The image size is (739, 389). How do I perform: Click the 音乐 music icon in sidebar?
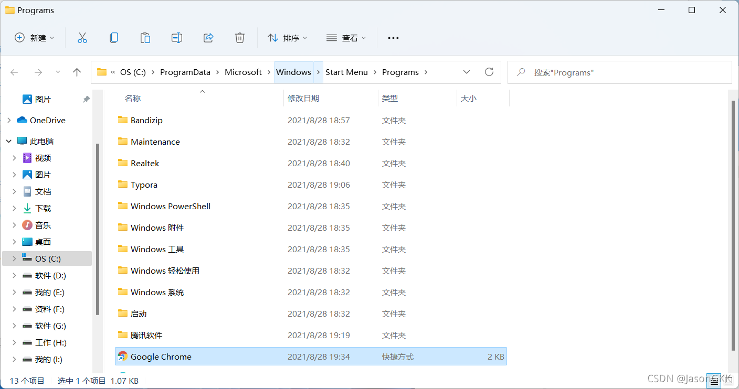[x=27, y=225]
